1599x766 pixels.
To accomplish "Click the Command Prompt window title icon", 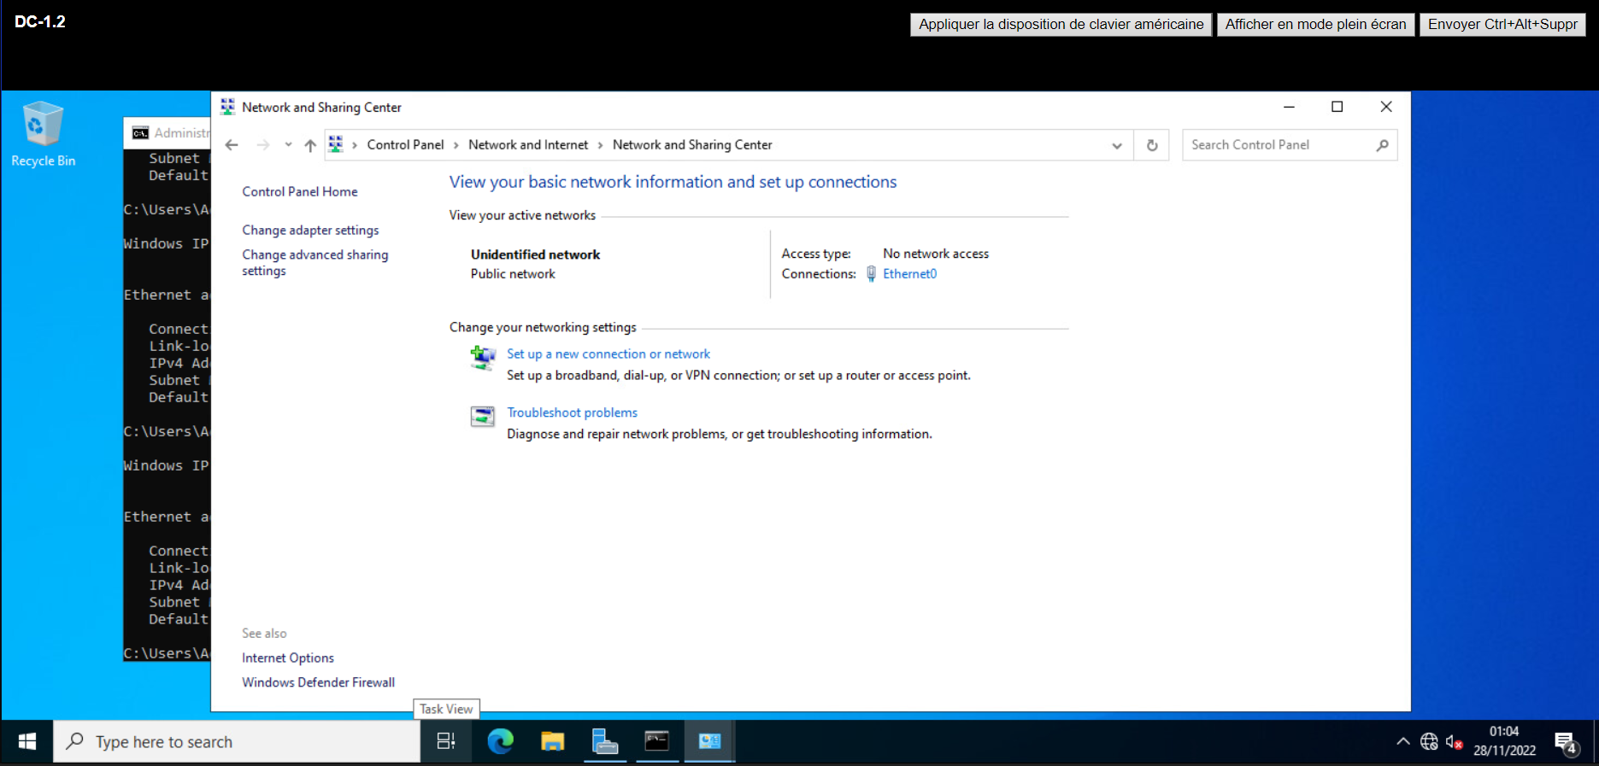I will point(140,132).
